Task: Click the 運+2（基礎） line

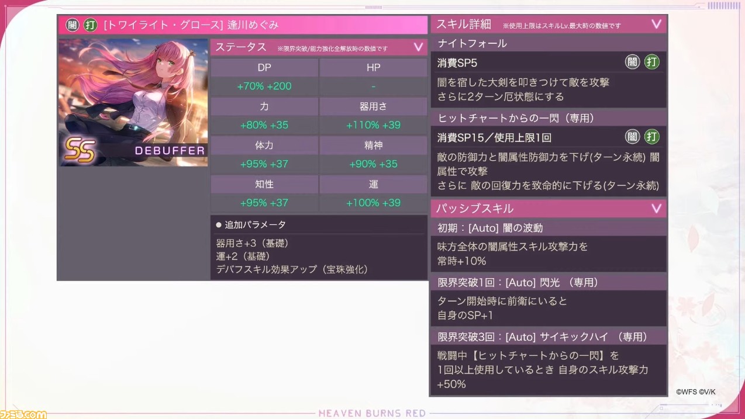Action: (x=243, y=256)
